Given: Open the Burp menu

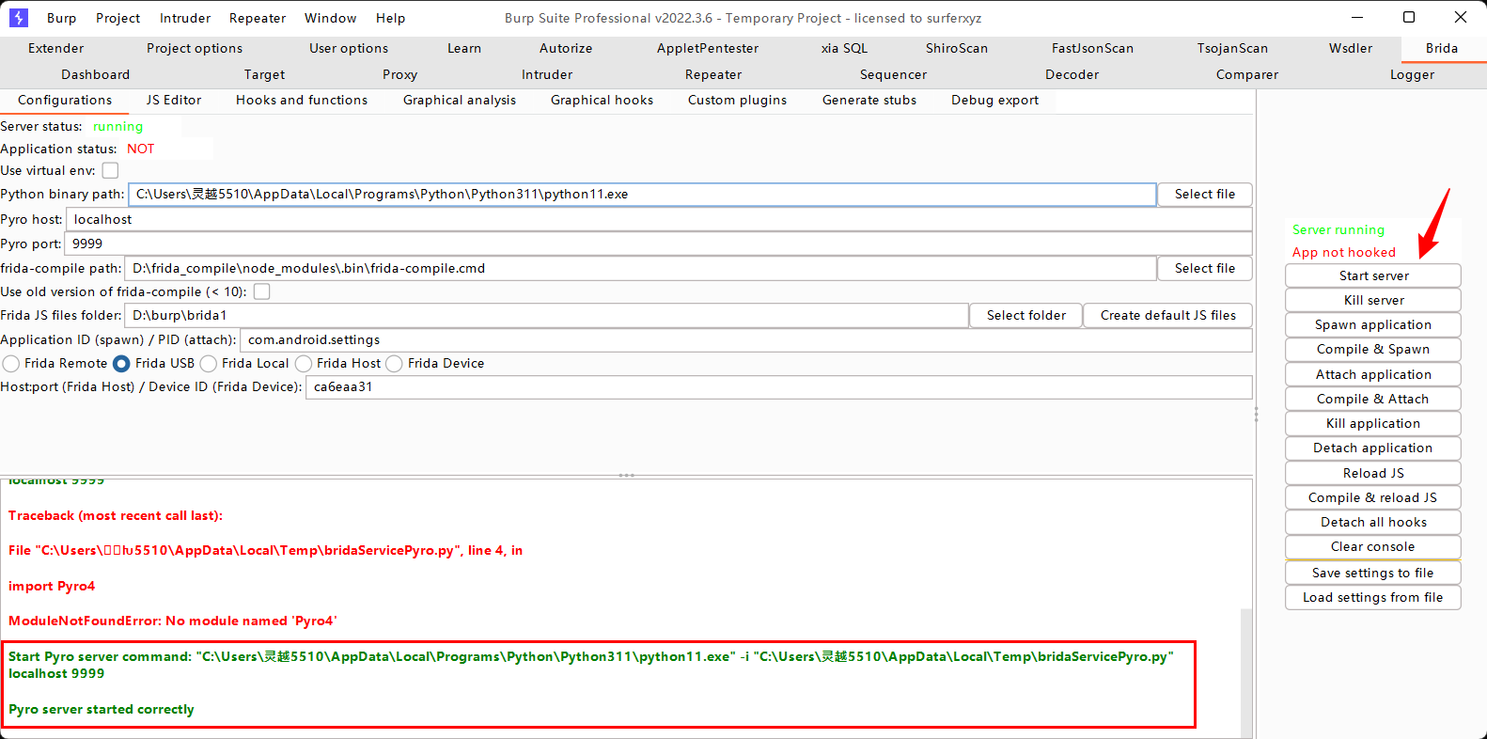Looking at the screenshot, I should coord(62,18).
